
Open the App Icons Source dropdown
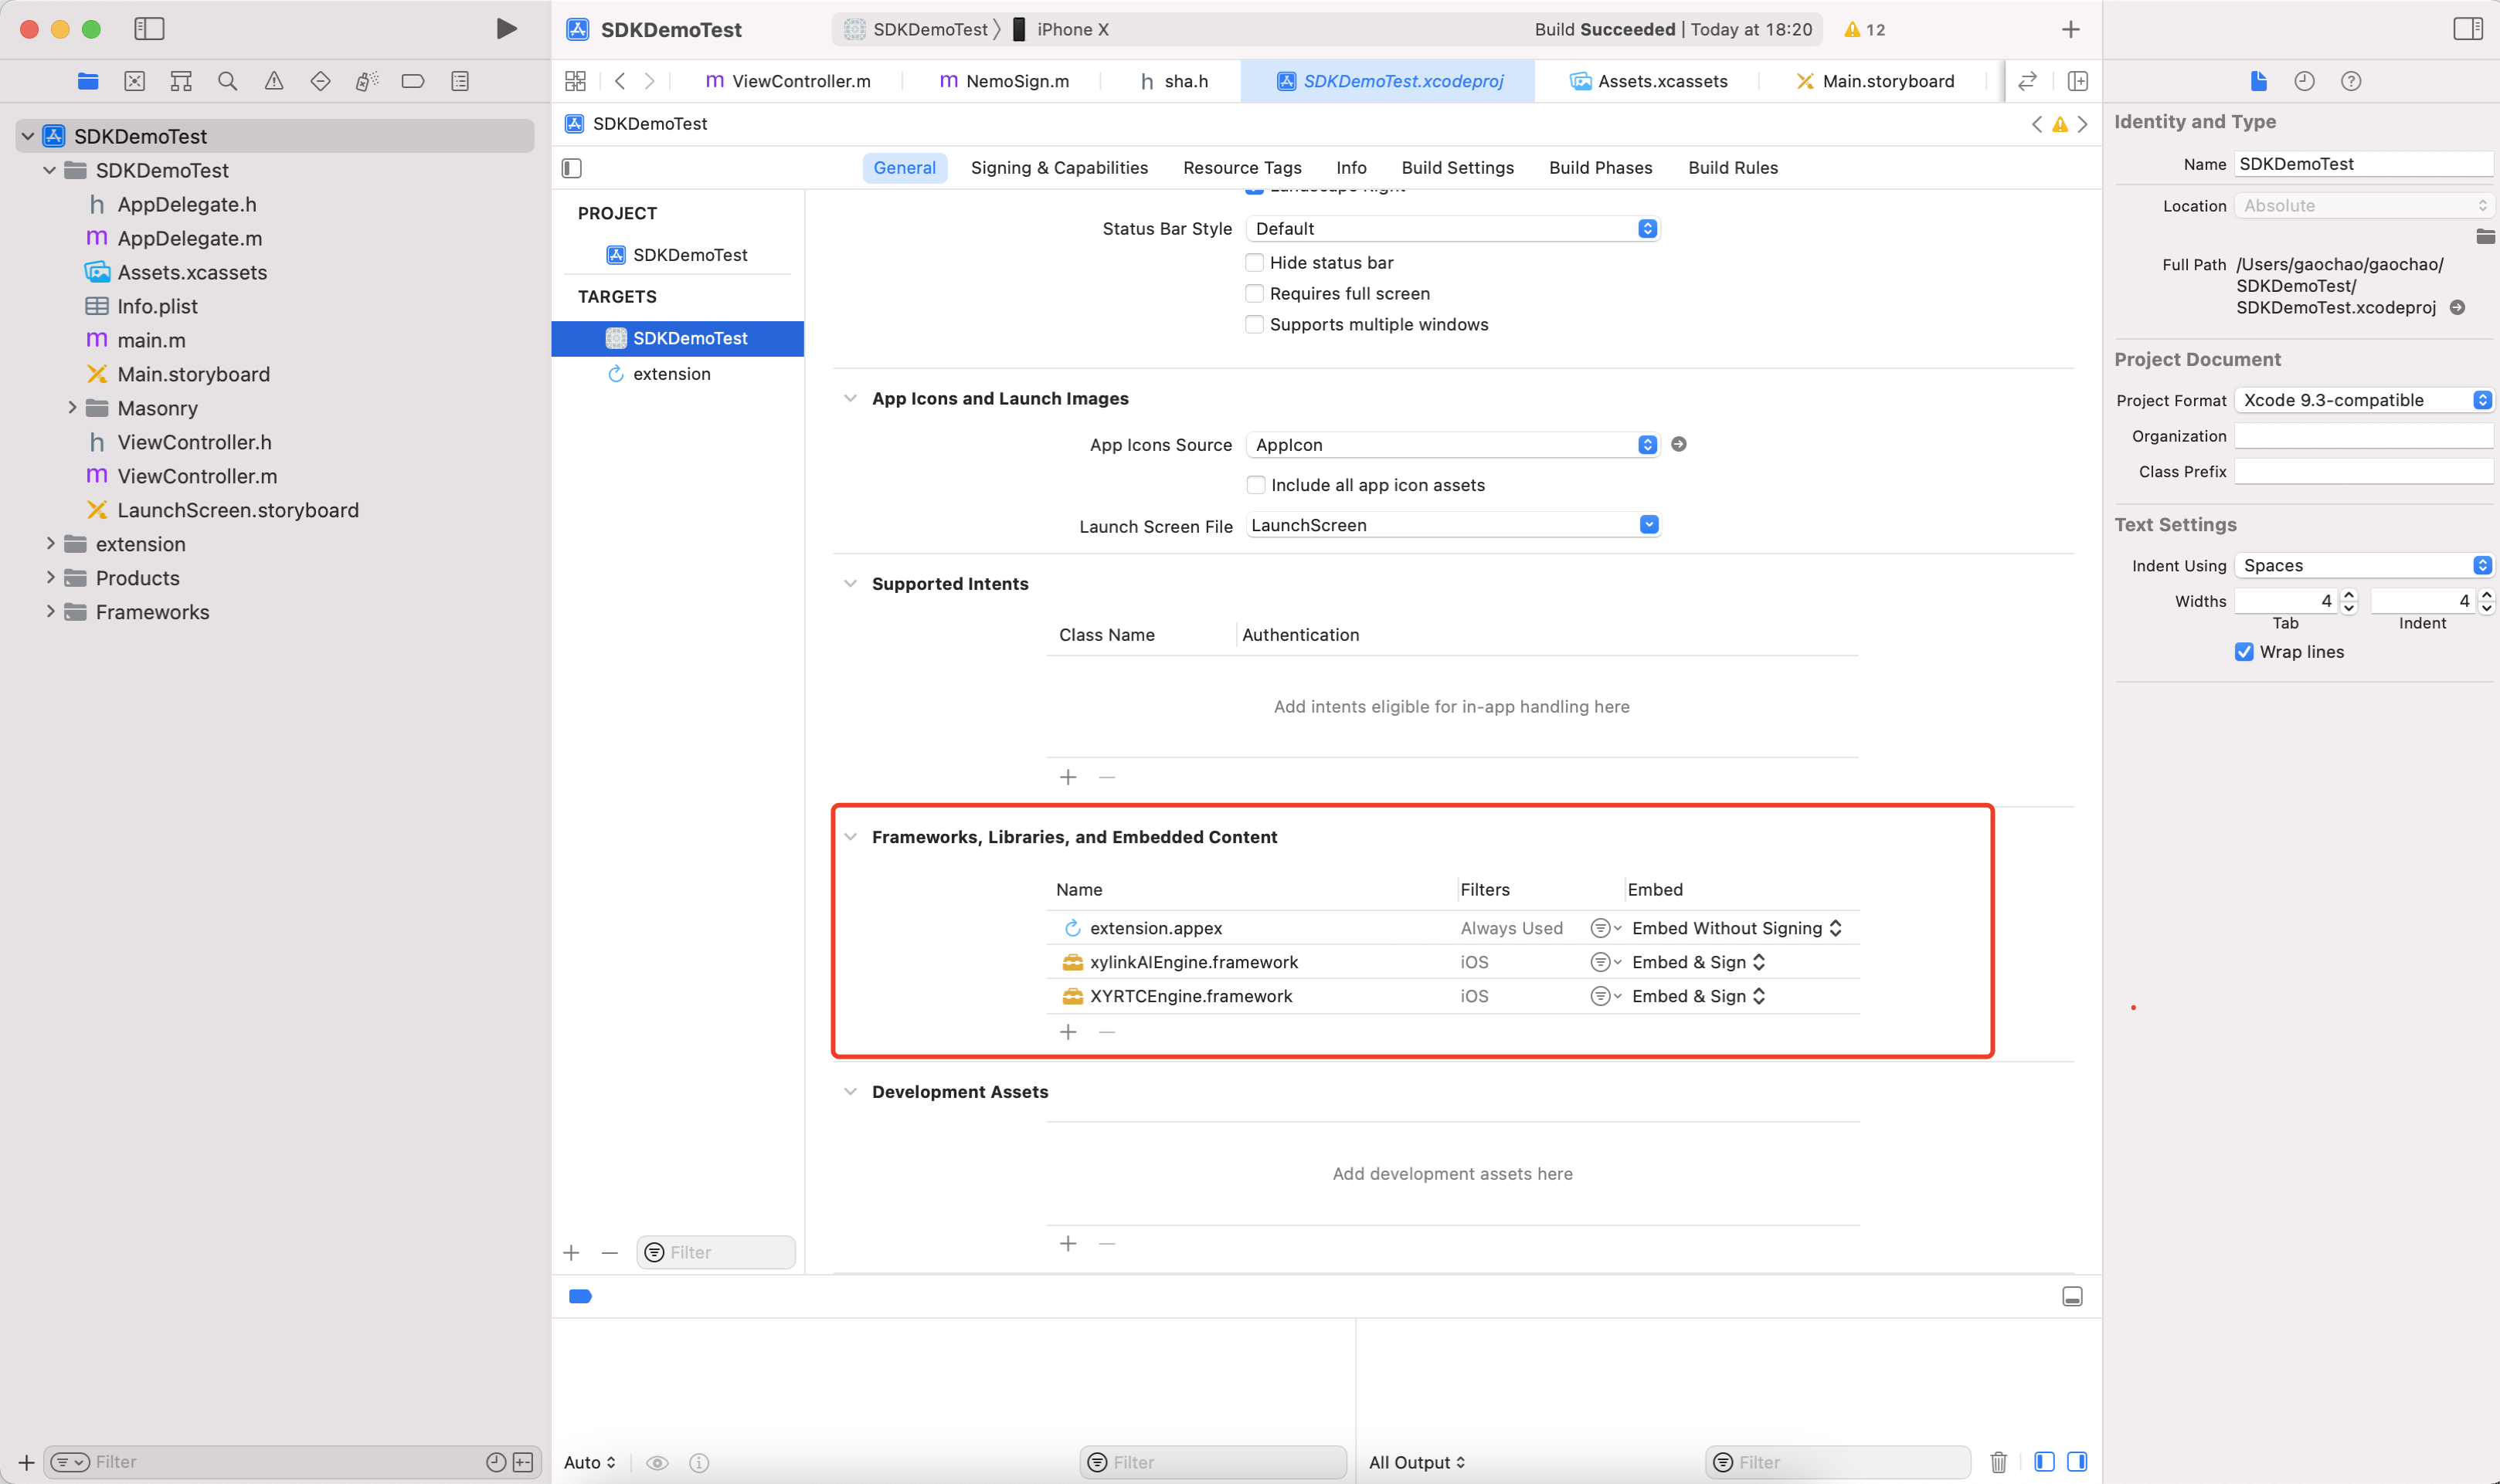(1452, 444)
